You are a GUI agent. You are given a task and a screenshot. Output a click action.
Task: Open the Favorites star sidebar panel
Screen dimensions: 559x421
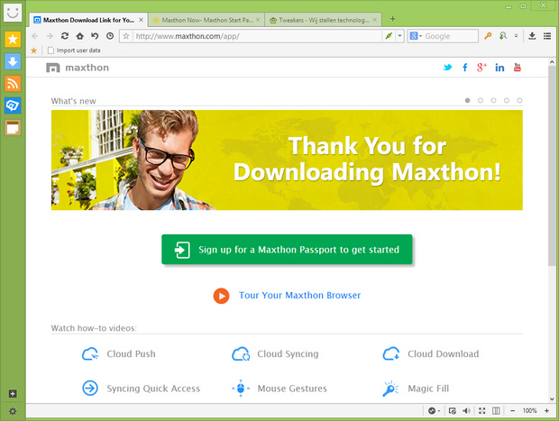(x=13, y=39)
